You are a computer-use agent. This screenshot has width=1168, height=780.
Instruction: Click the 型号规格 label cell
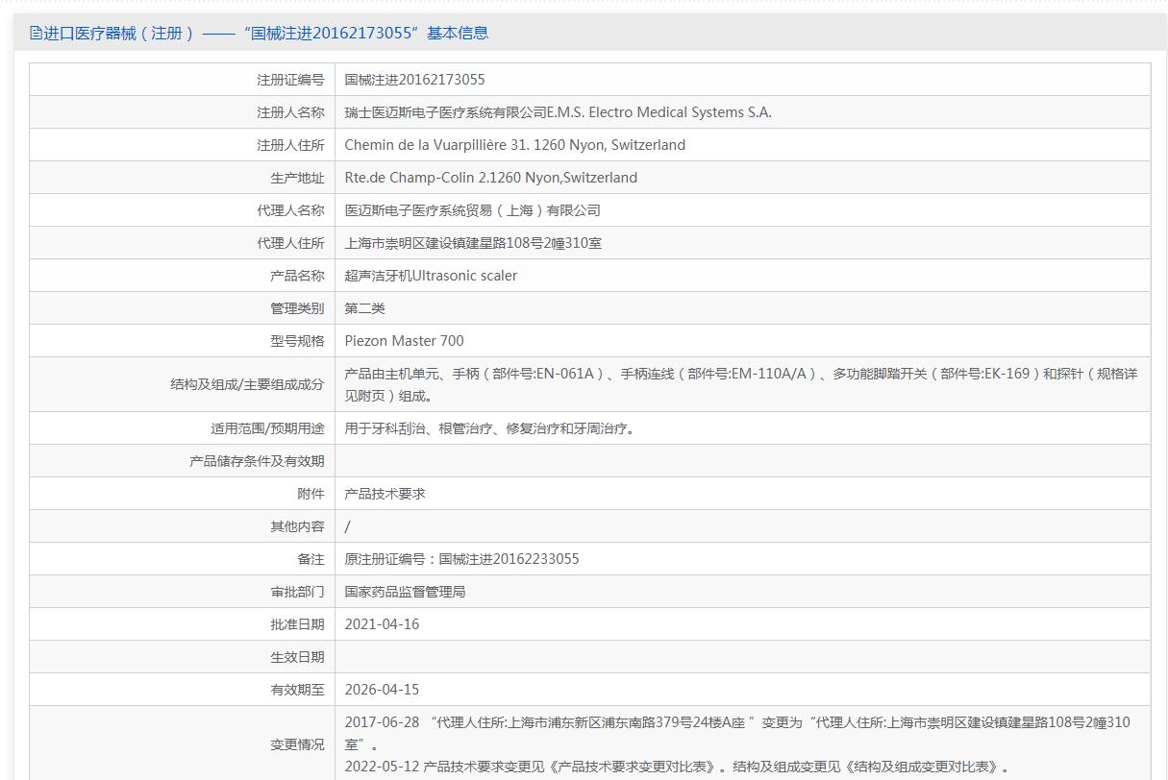coord(182,341)
